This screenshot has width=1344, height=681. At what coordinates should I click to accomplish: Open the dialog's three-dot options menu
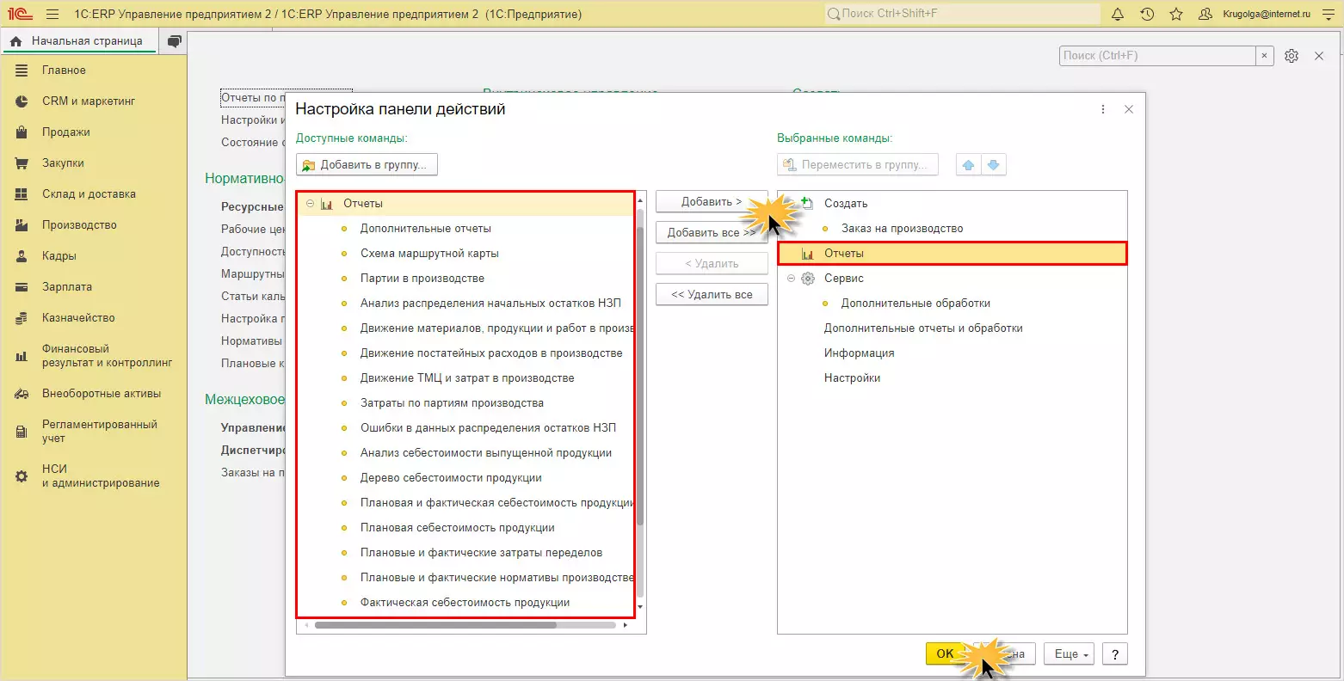pyautogui.click(x=1103, y=109)
